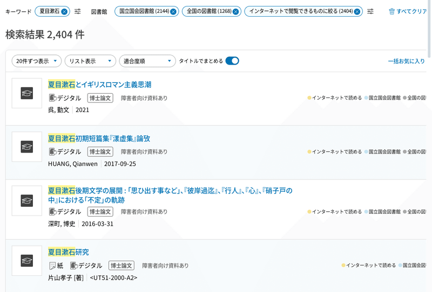Click 国立国会図書館 label in 呉, 勤文 result
432x292 pixels.
click(382, 98)
